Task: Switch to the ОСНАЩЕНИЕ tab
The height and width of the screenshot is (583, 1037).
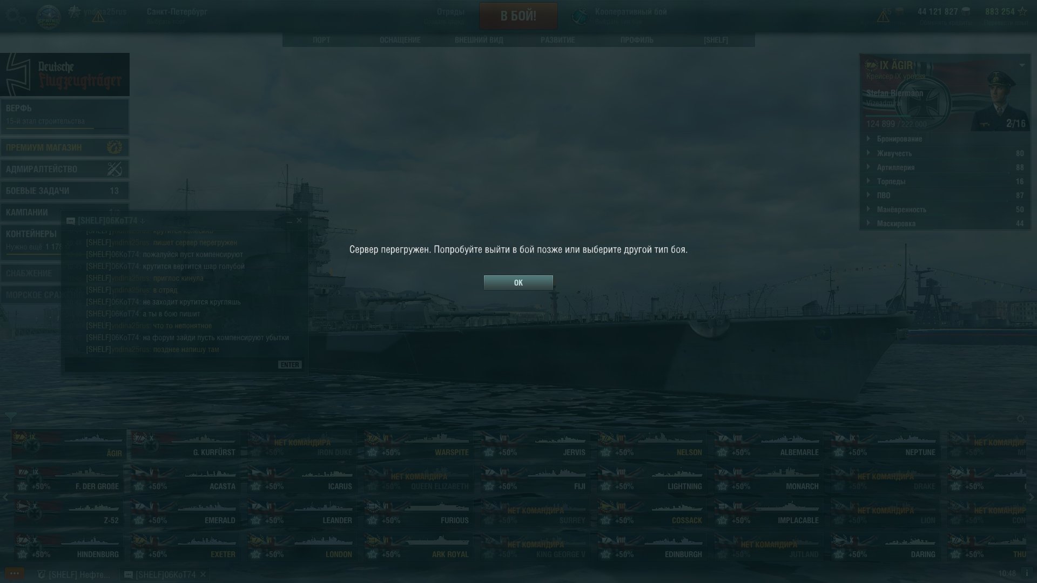Action: point(400,40)
